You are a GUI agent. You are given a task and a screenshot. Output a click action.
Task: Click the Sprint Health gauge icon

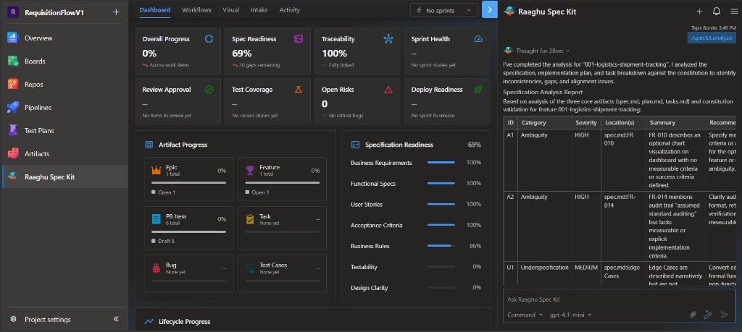pyautogui.click(x=478, y=39)
